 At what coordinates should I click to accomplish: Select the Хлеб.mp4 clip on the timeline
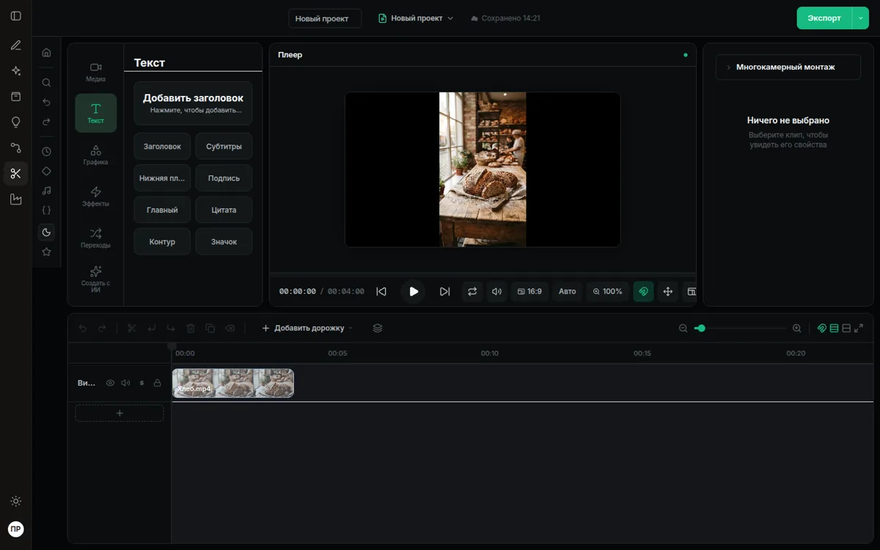tap(233, 383)
